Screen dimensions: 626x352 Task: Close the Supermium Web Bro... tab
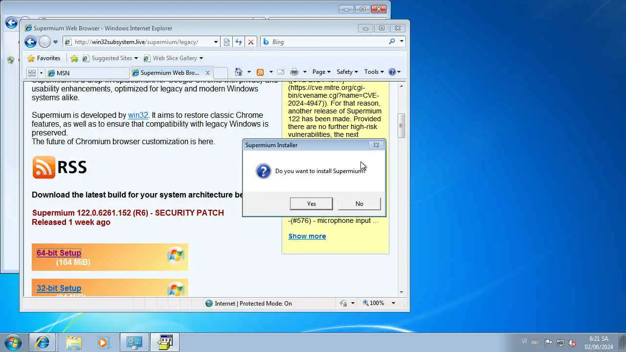coord(207,73)
